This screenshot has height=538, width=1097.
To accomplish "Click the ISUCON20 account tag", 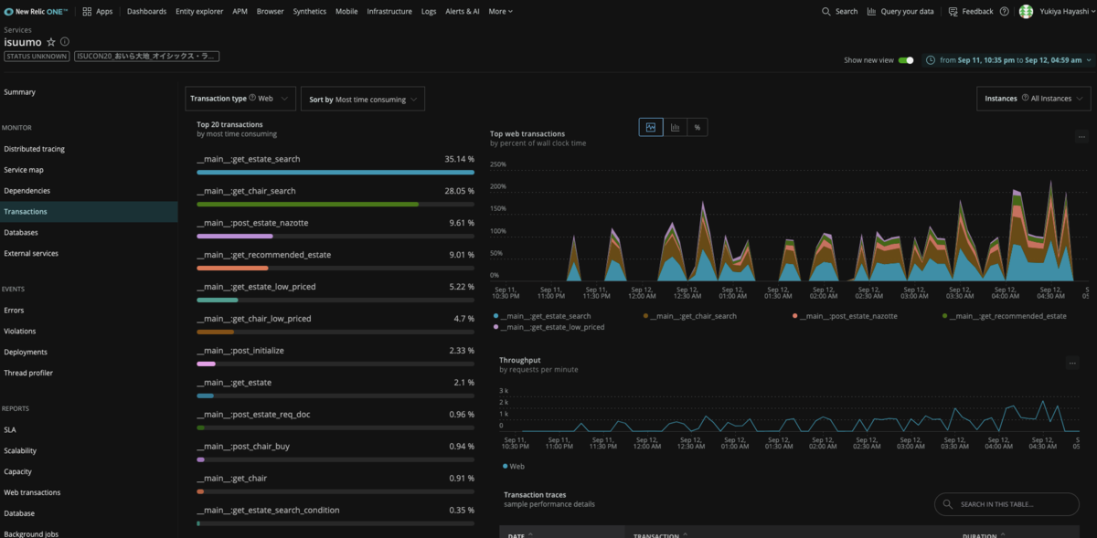I will 146,56.
